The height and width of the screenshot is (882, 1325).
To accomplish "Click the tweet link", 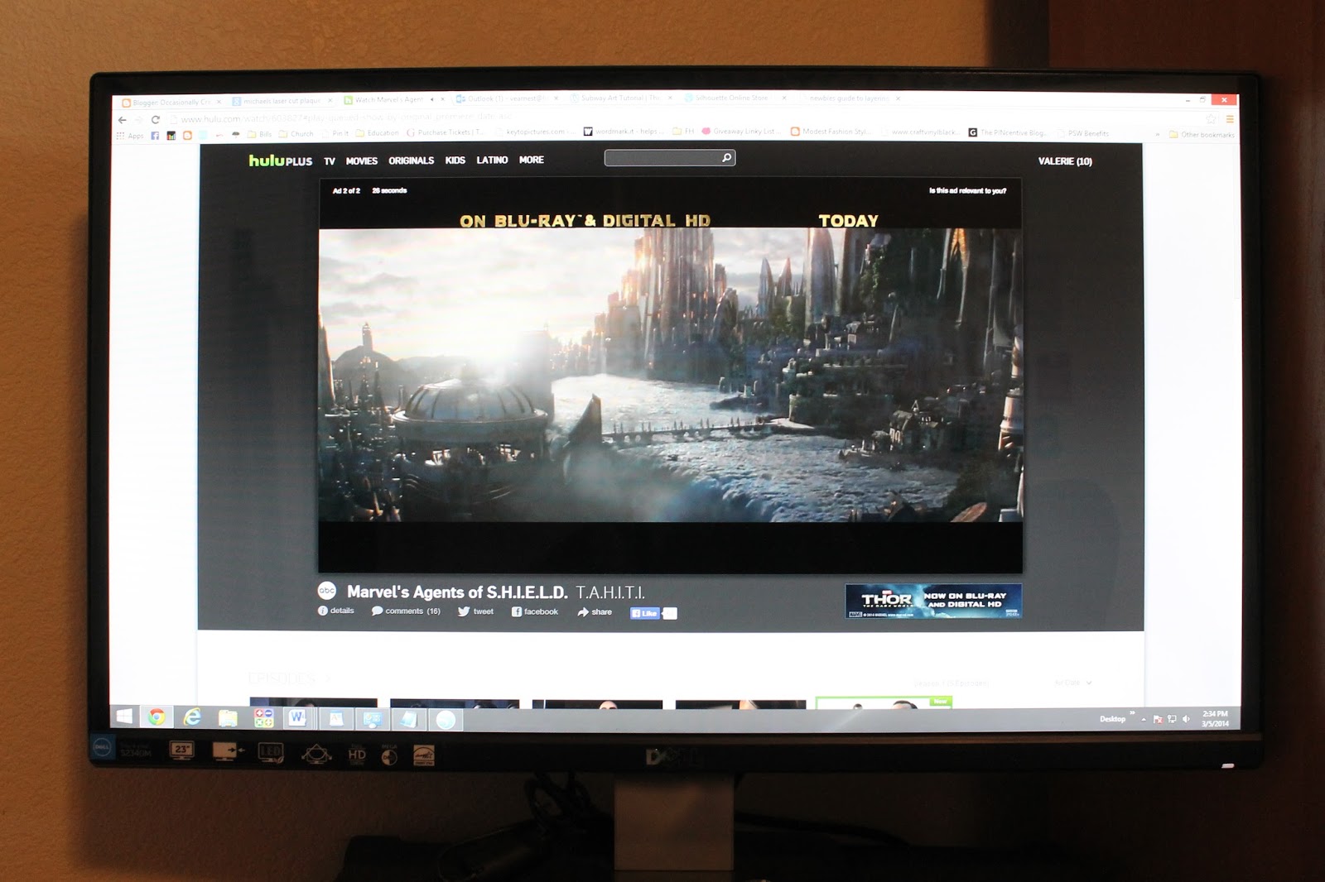I will click(475, 611).
